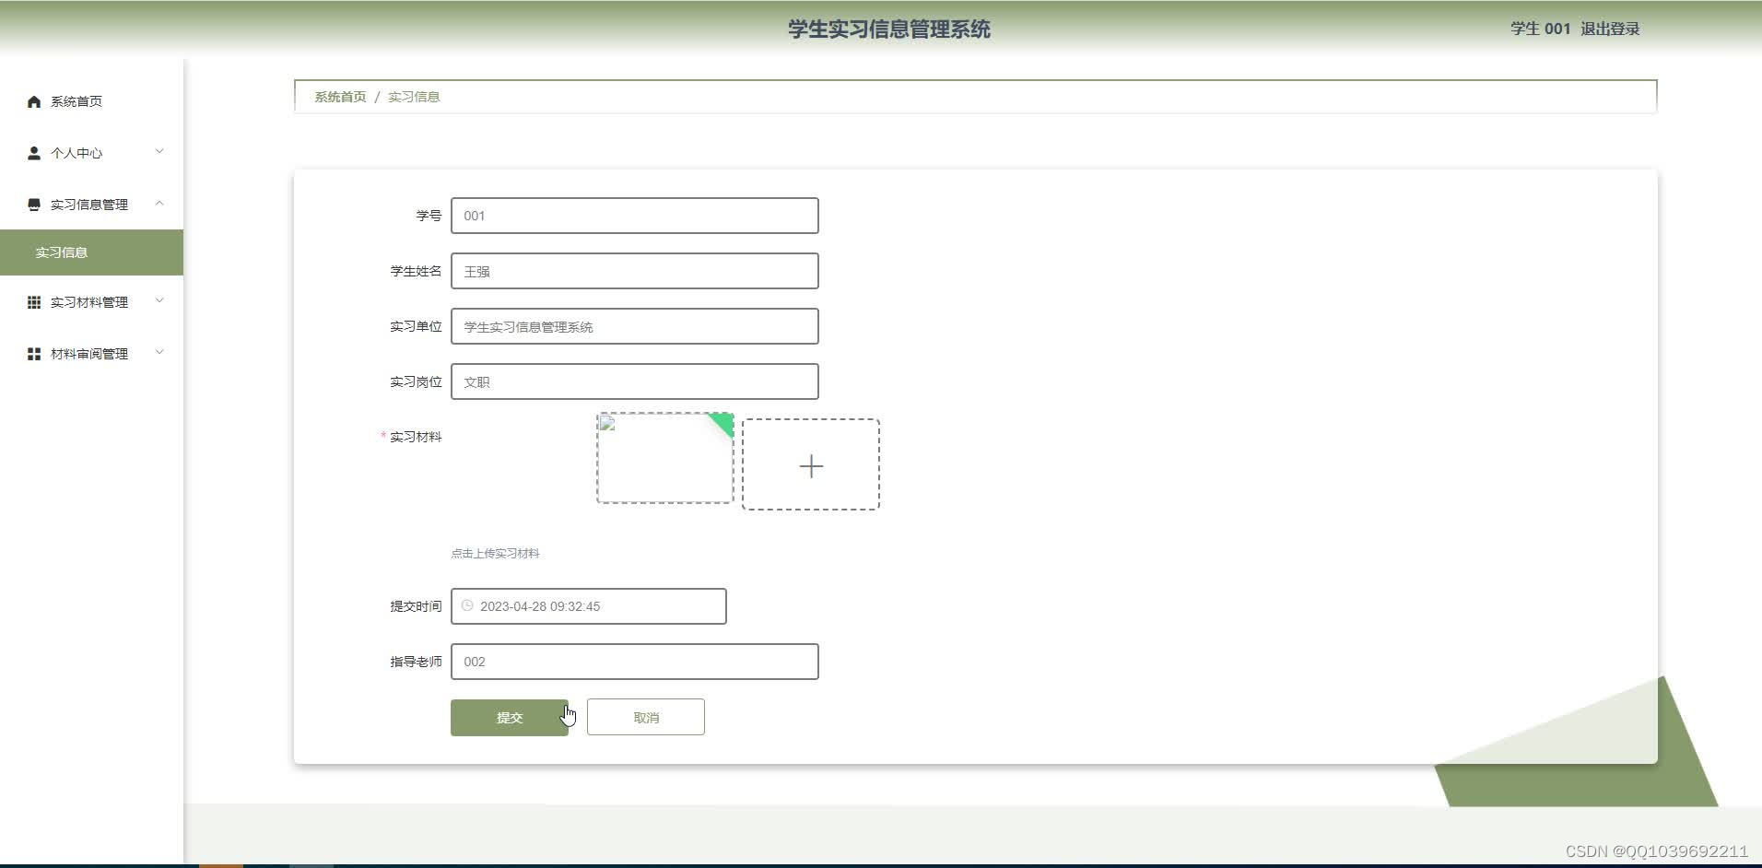Click 系统首页 breadcrumb link
The width and height of the screenshot is (1762, 868).
(340, 97)
